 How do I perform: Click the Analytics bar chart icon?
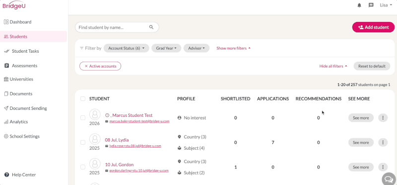point(6,122)
